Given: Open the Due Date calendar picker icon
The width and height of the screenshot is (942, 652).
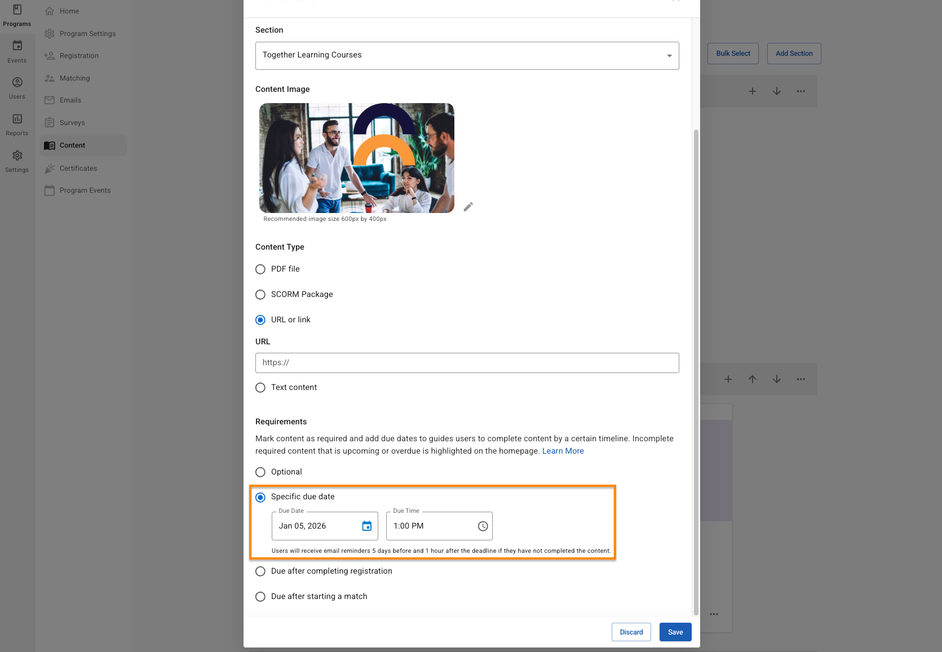Looking at the screenshot, I should [x=366, y=526].
